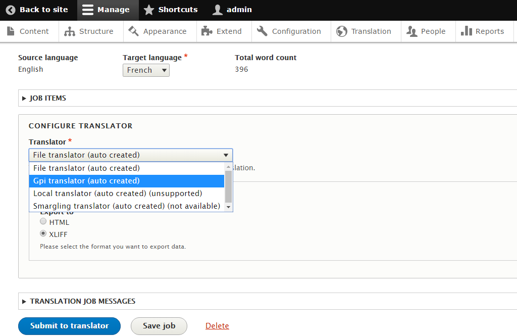Click the Back to site arrow icon
The height and width of the screenshot is (336, 517).
[11, 10]
